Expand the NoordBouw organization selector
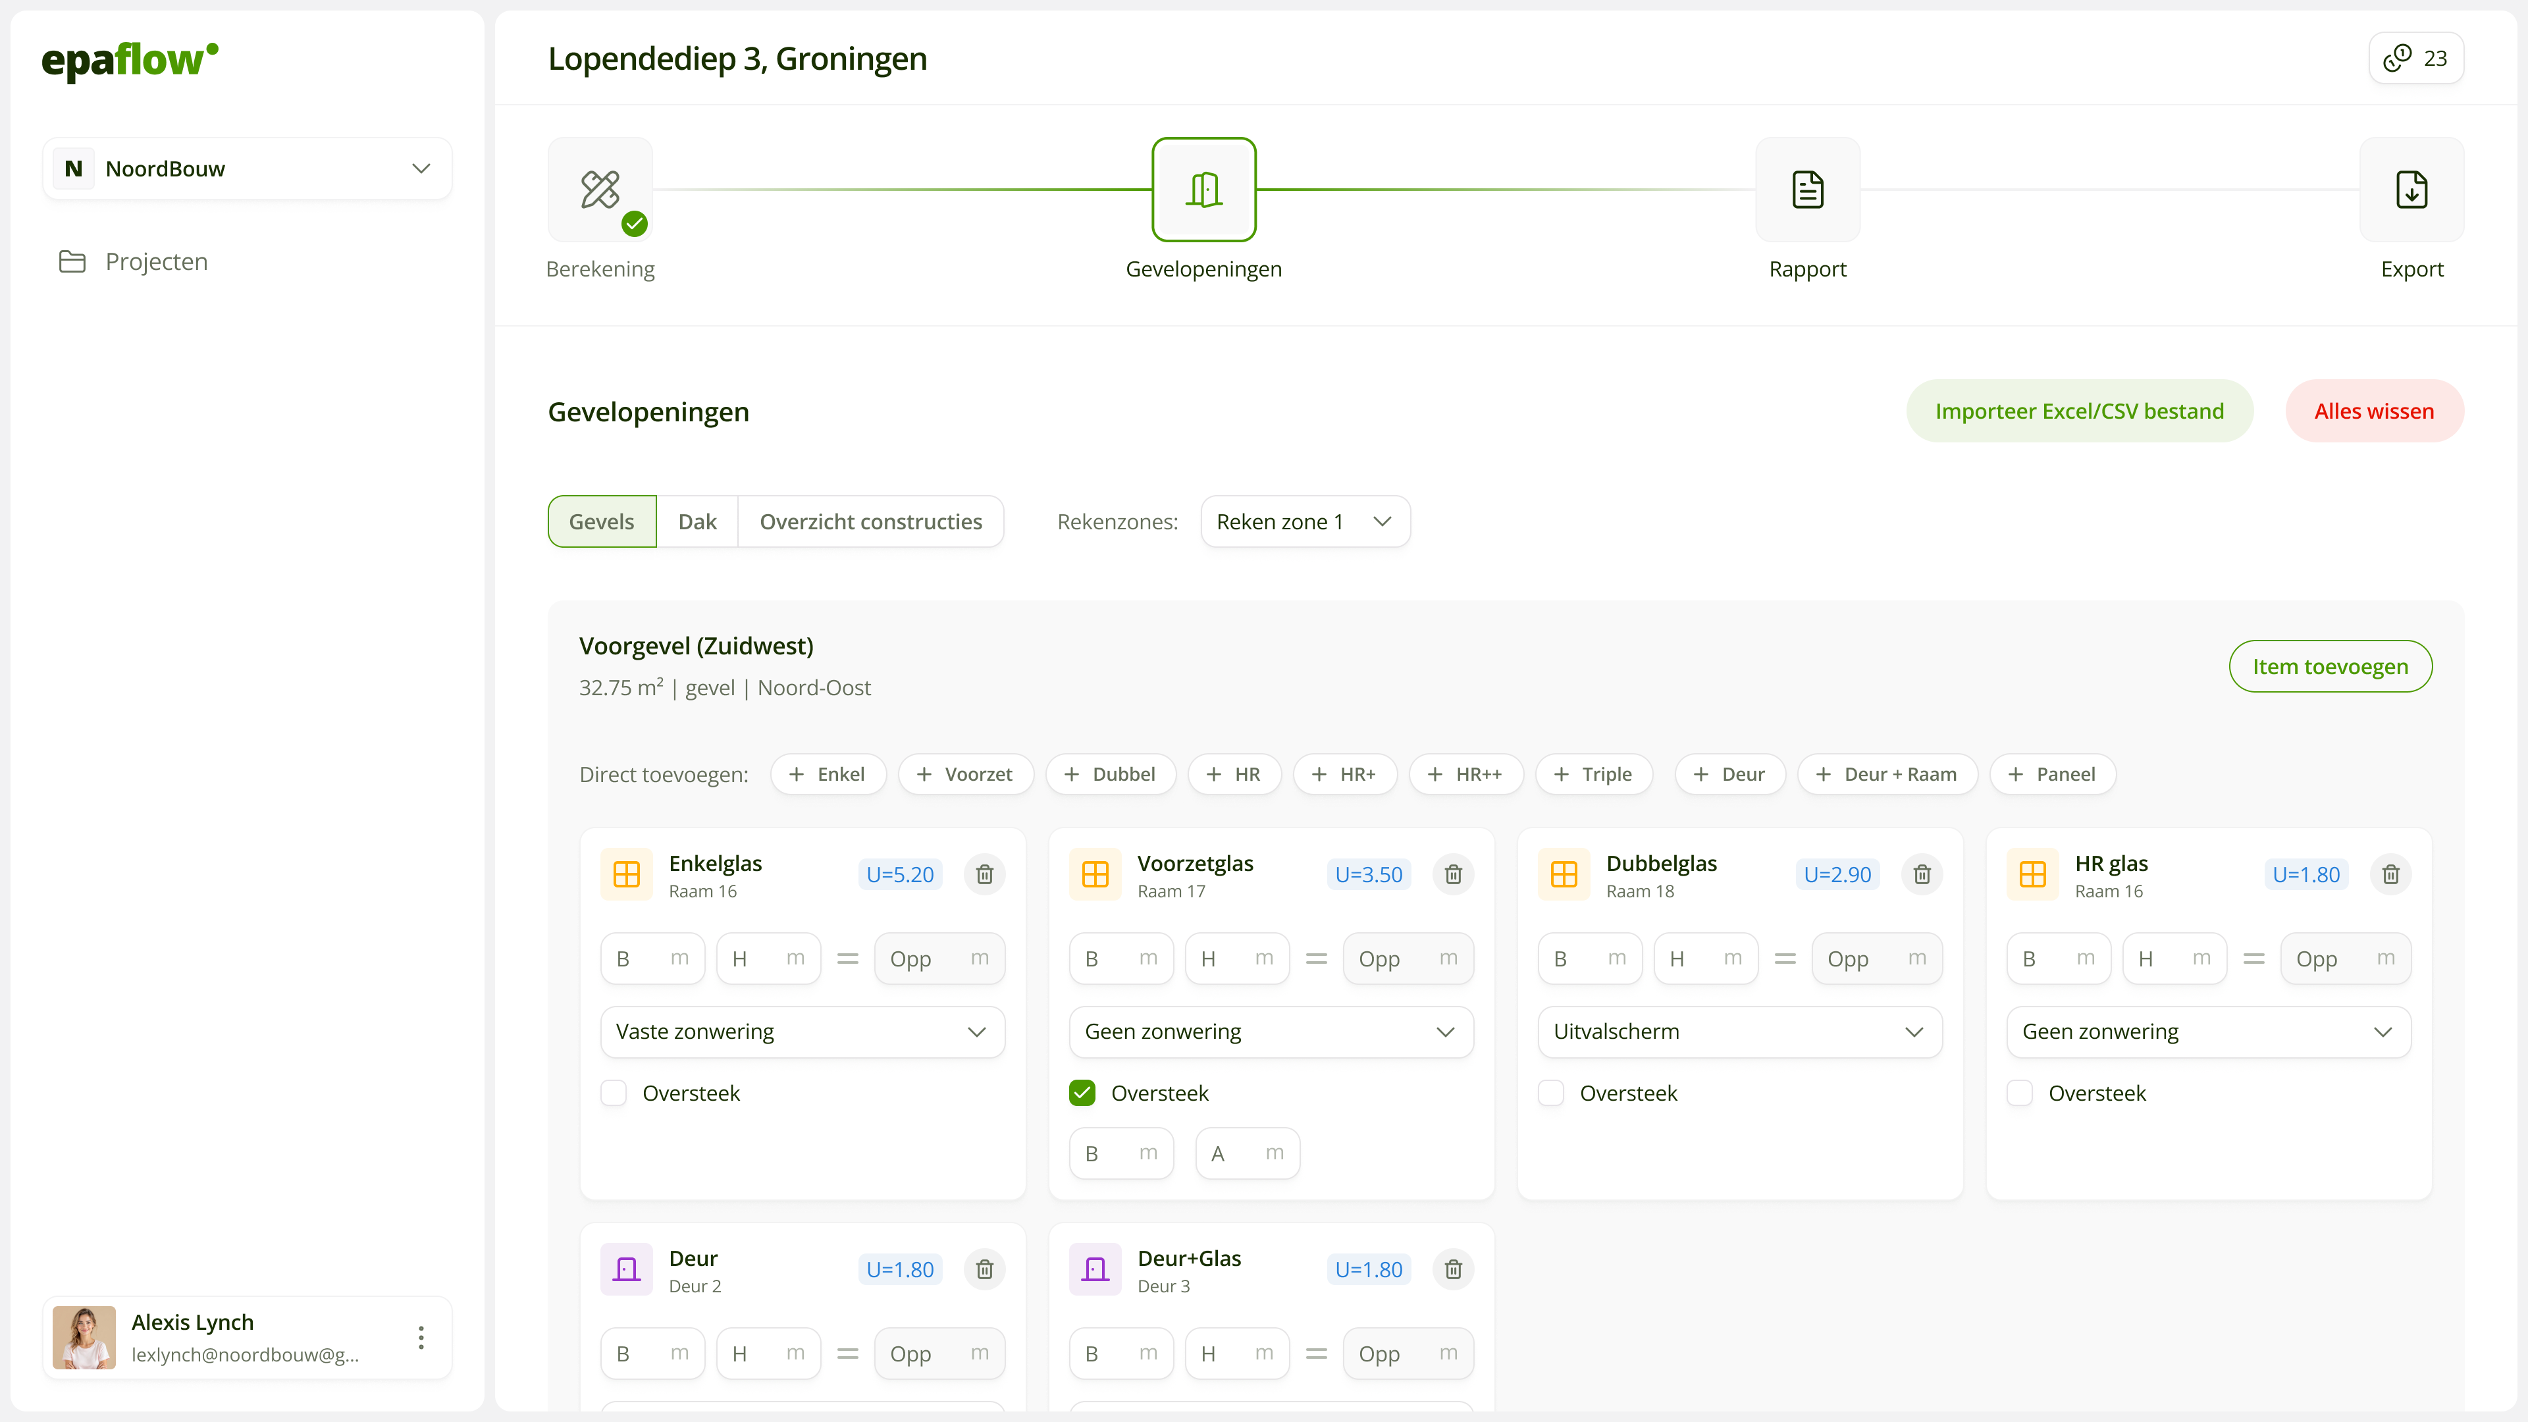The image size is (2528, 1422). tap(248, 169)
